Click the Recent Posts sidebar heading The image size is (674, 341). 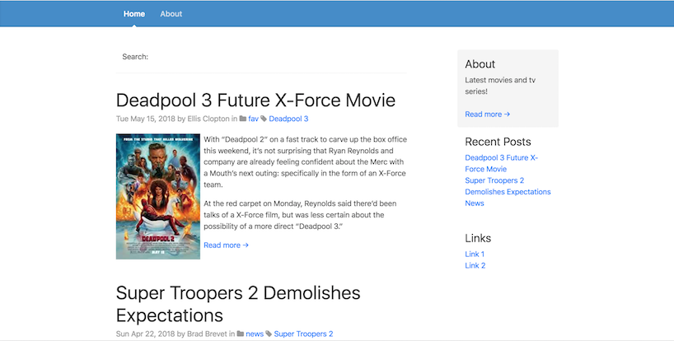point(498,142)
